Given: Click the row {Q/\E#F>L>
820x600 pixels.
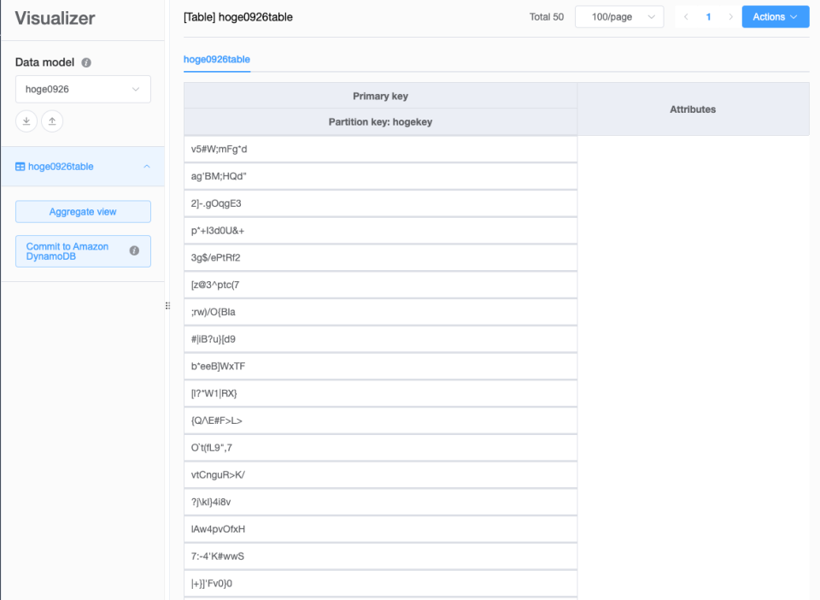Looking at the screenshot, I should (x=380, y=421).
